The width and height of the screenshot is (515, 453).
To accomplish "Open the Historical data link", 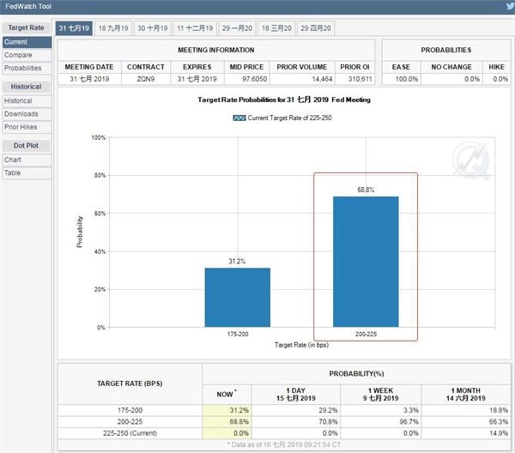I will tap(19, 101).
